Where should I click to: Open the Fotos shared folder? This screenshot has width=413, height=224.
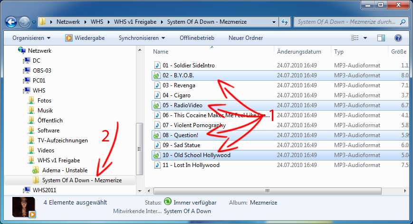[x=44, y=101]
